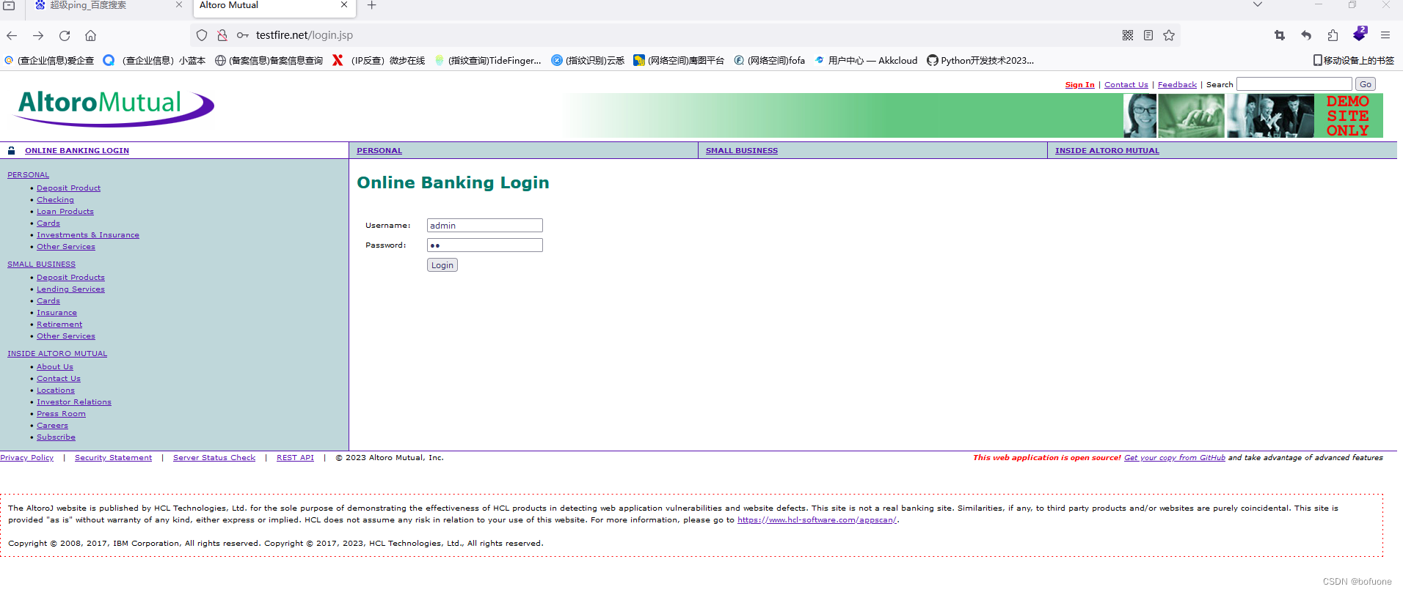The width and height of the screenshot is (1403, 592).
Task: Open the Press Room link
Action: point(61,414)
